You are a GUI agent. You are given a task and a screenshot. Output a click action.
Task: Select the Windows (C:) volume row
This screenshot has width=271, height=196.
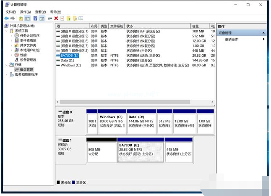coord(70,65)
